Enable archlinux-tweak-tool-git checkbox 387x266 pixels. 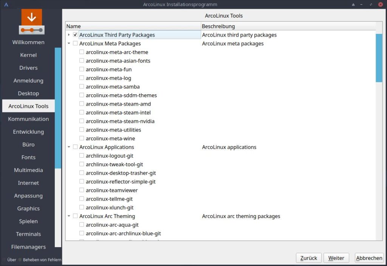click(x=82, y=164)
